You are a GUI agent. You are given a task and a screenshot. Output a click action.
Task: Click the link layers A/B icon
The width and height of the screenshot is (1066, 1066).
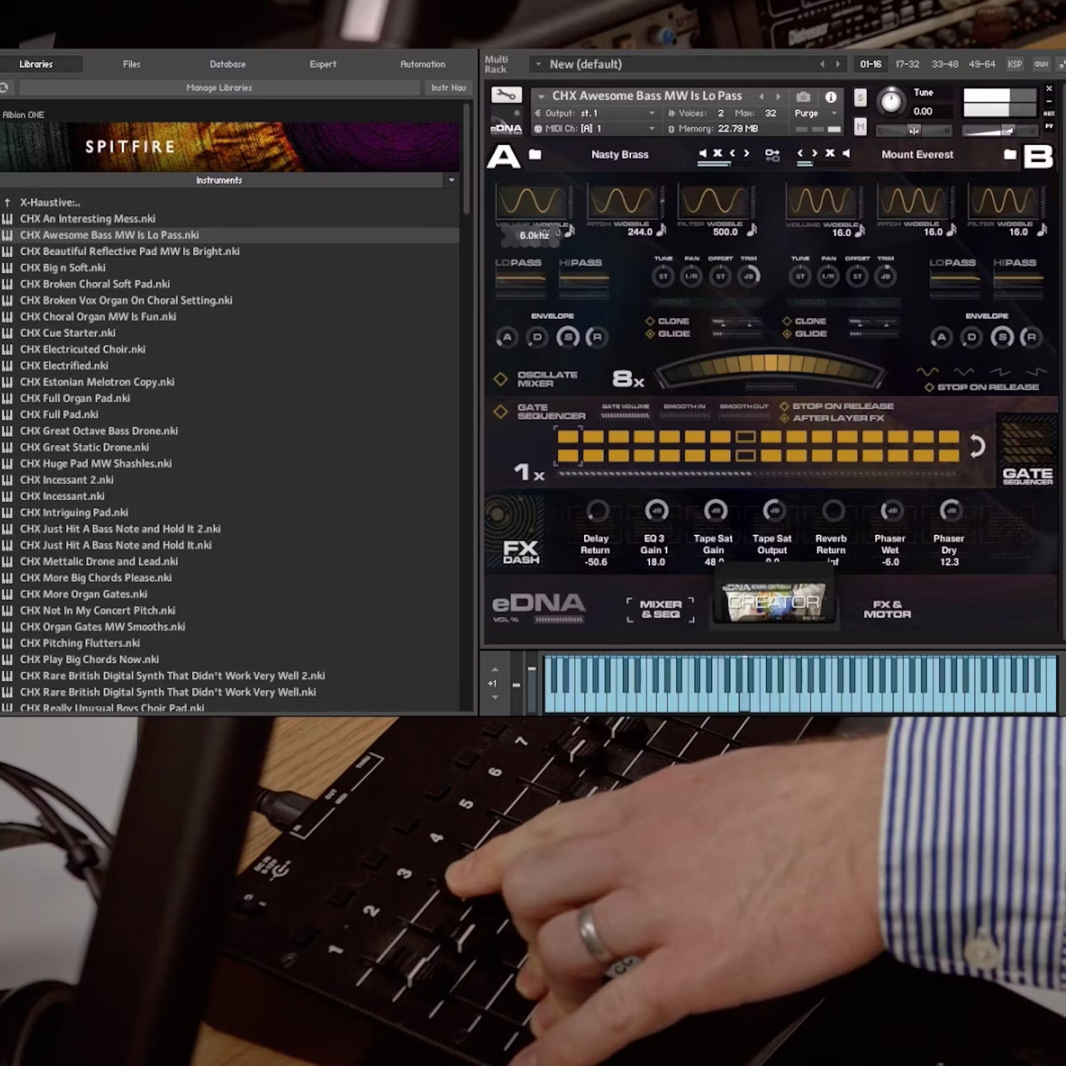tap(772, 154)
